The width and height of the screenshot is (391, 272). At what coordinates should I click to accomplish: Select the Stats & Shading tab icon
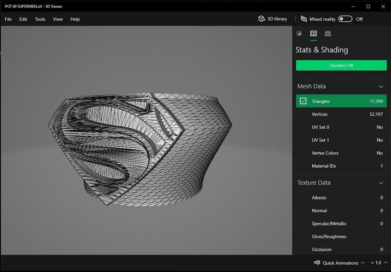tap(313, 34)
